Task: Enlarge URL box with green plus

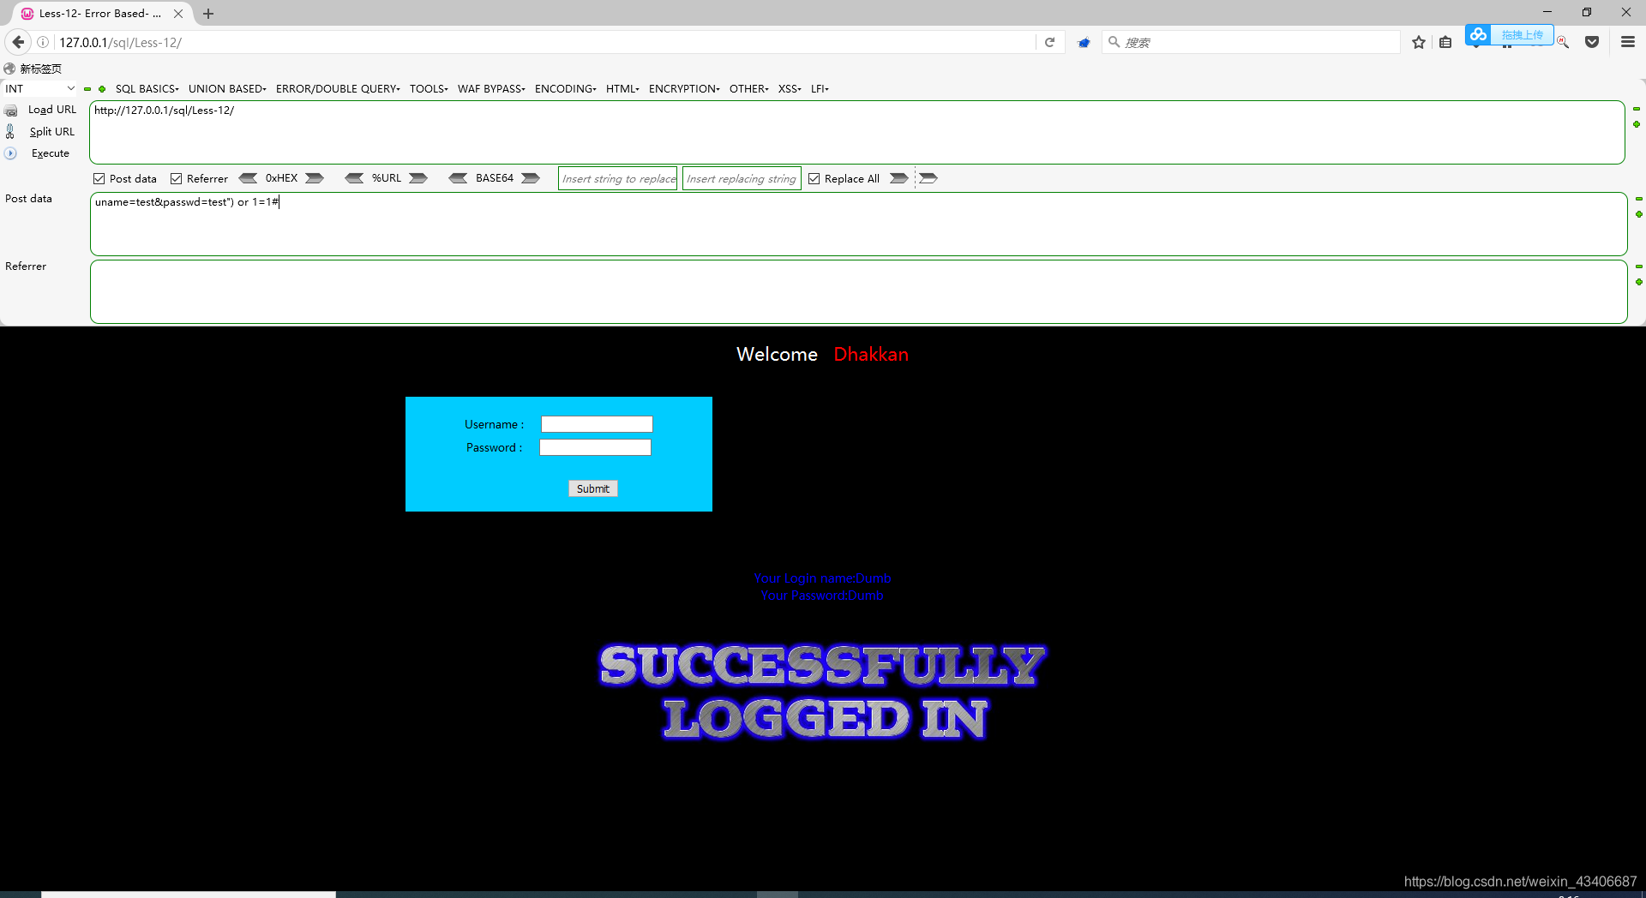Action: [1637, 124]
